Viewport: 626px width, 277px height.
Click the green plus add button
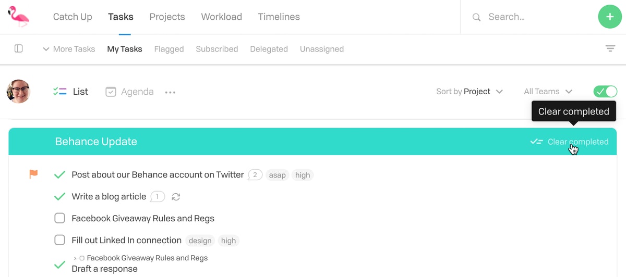pyautogui.click(x=610, y=17)
